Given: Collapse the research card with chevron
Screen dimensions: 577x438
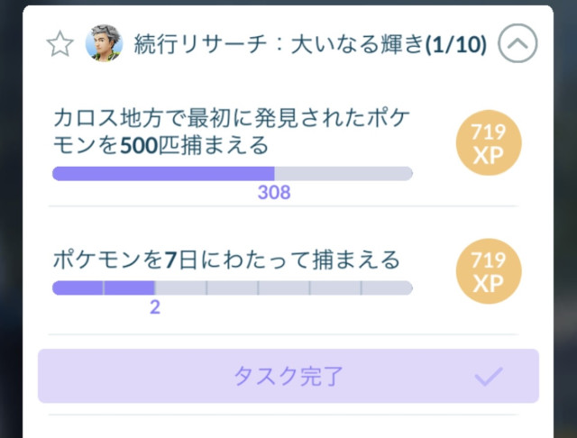Looking at the screenshot, I should coord(517,43).
